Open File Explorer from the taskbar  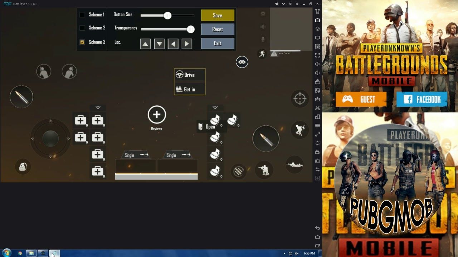(x=31, y=253)
